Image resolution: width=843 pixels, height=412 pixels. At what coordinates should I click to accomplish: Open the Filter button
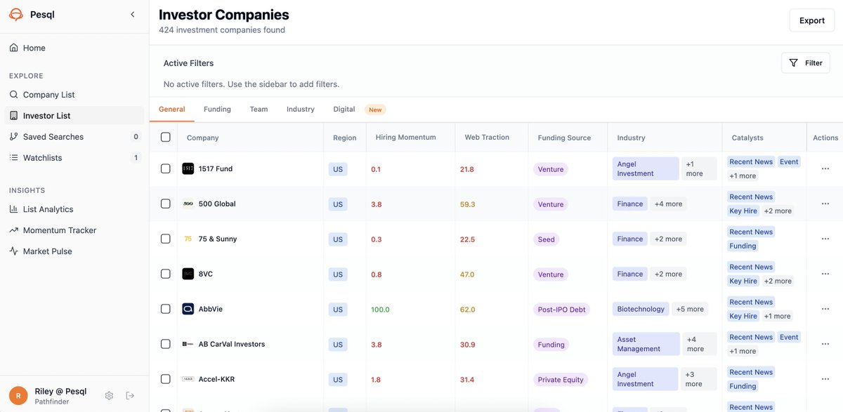[x=806, y=63]
